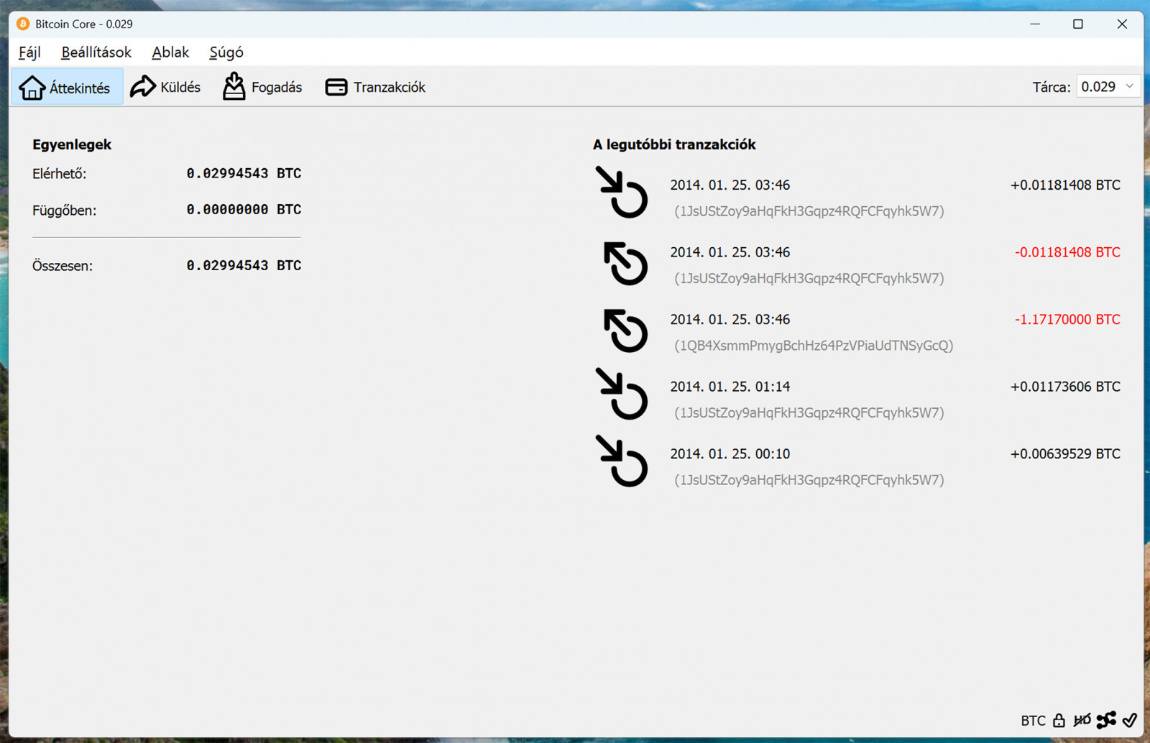The image size is (1150, 743).
Task: Select the +0.01173606 BTC amount
Action: [x=1065, y=387]
